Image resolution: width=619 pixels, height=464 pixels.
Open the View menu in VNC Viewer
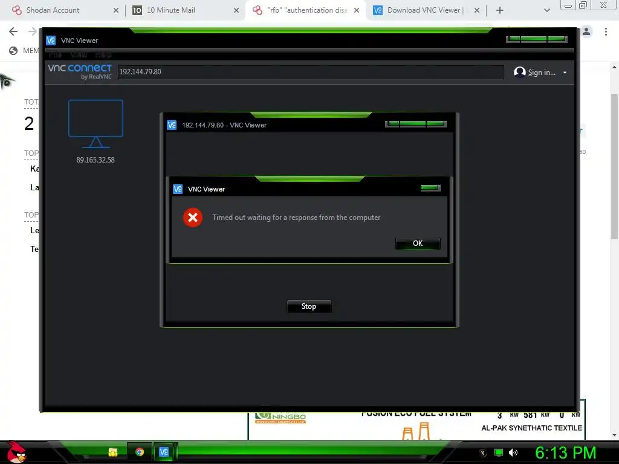click(x=79, y=55)
